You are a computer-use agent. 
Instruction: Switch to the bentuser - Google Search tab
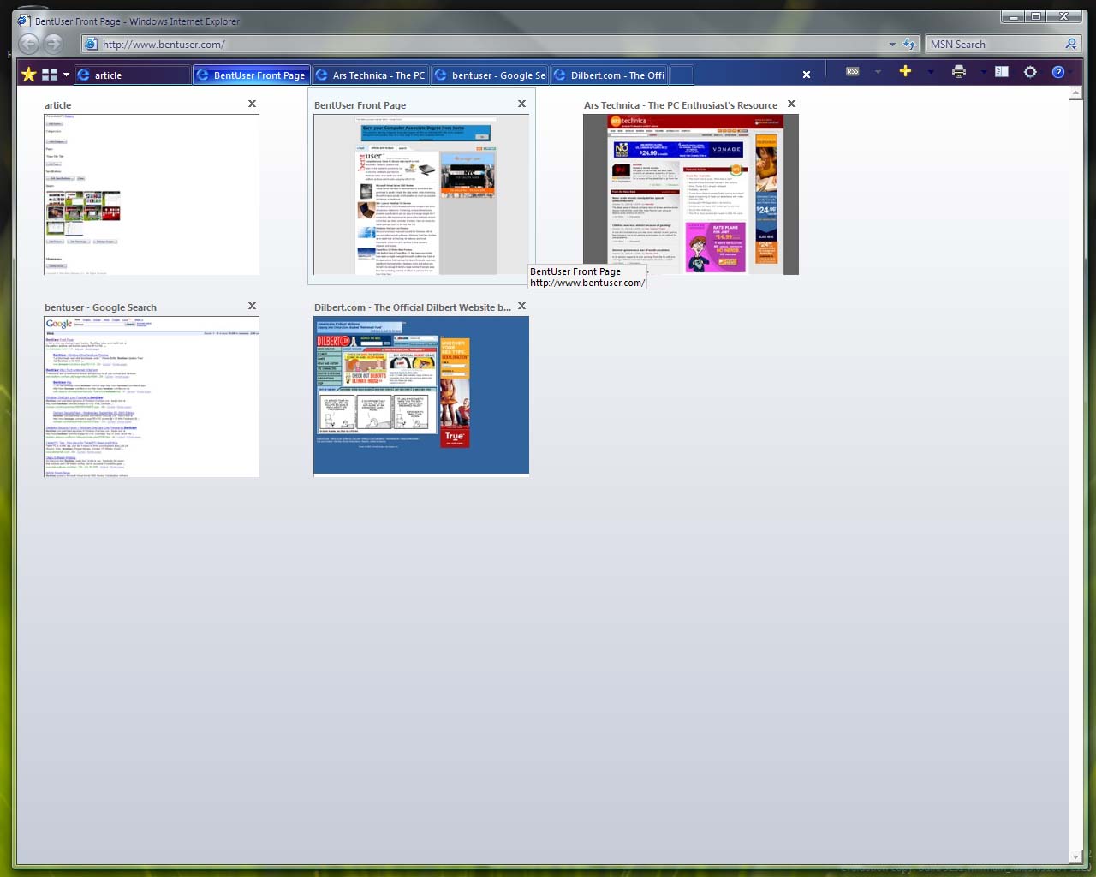(489, 75)
